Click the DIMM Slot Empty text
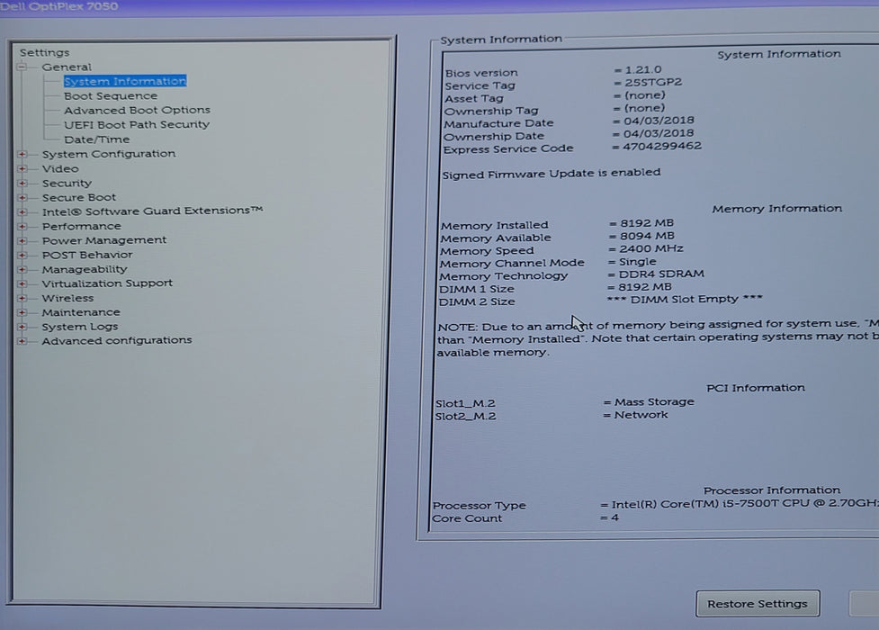The width and height of the screenshot is (879, 630). coord(685,299)
